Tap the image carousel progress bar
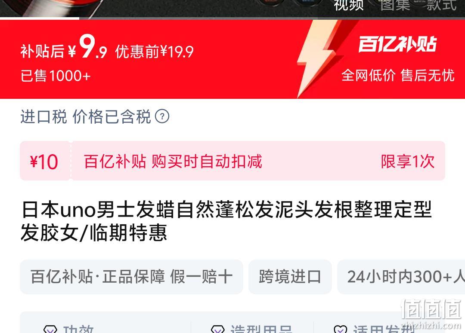This screenshot has width=465, height=333. pyautogui.click(x=232, y=18)
